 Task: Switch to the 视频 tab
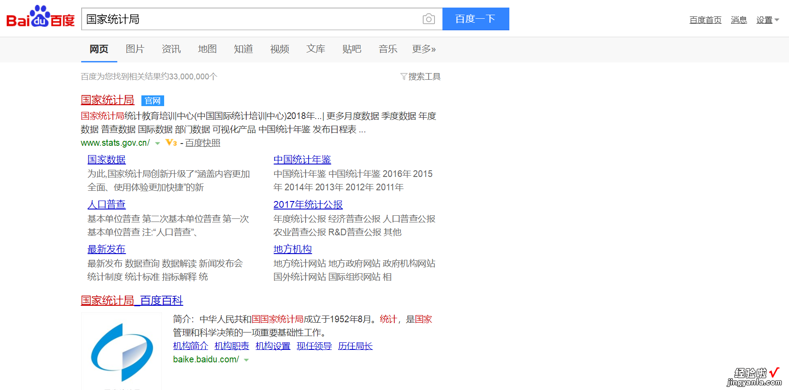(x=280, y=49)
